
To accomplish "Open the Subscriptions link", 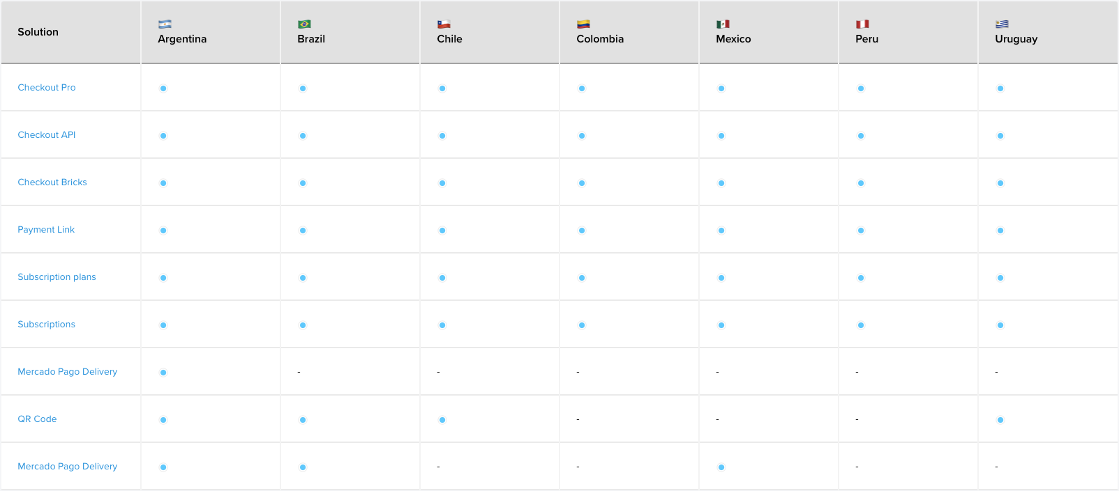I will click(x=46, y=325).
